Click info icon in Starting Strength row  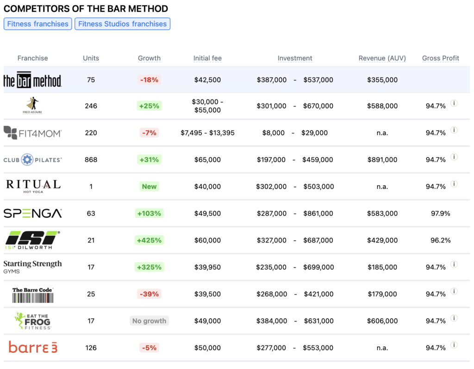click(454, 264)
